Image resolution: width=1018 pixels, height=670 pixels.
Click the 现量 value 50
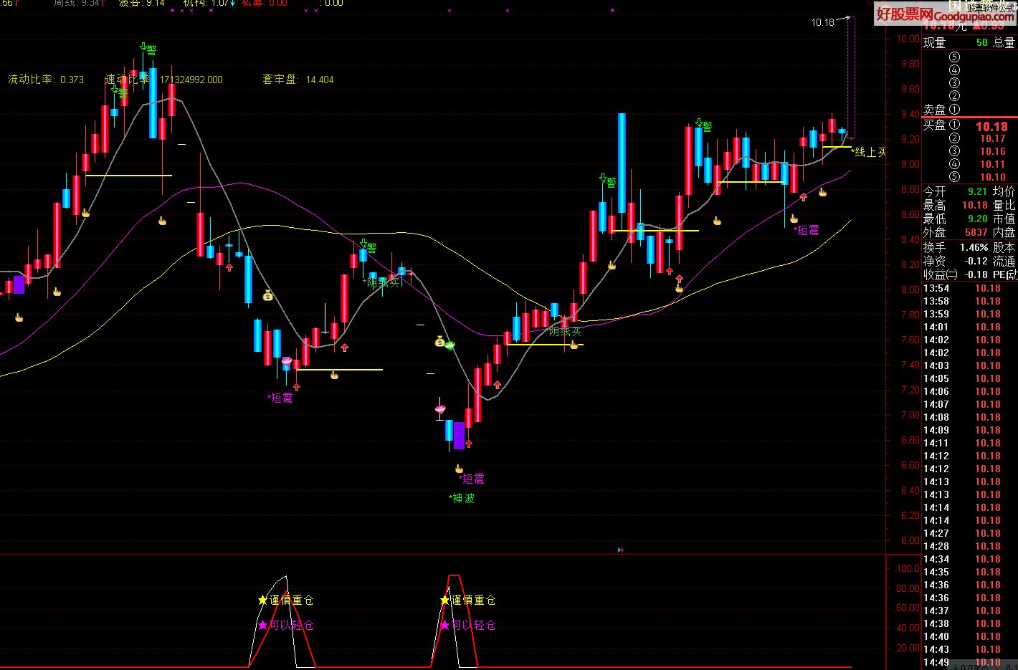pos(981,42)
